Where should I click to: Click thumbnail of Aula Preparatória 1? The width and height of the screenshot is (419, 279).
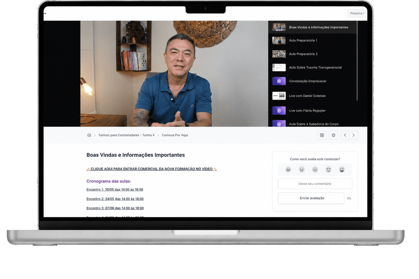tap(279, 40)
